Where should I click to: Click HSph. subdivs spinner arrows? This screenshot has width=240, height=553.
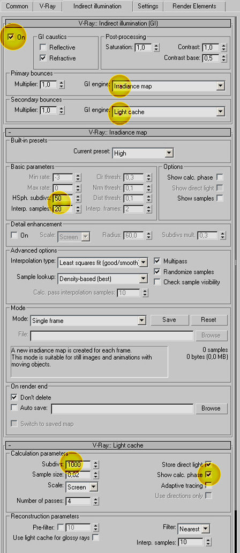click(78, 198)
